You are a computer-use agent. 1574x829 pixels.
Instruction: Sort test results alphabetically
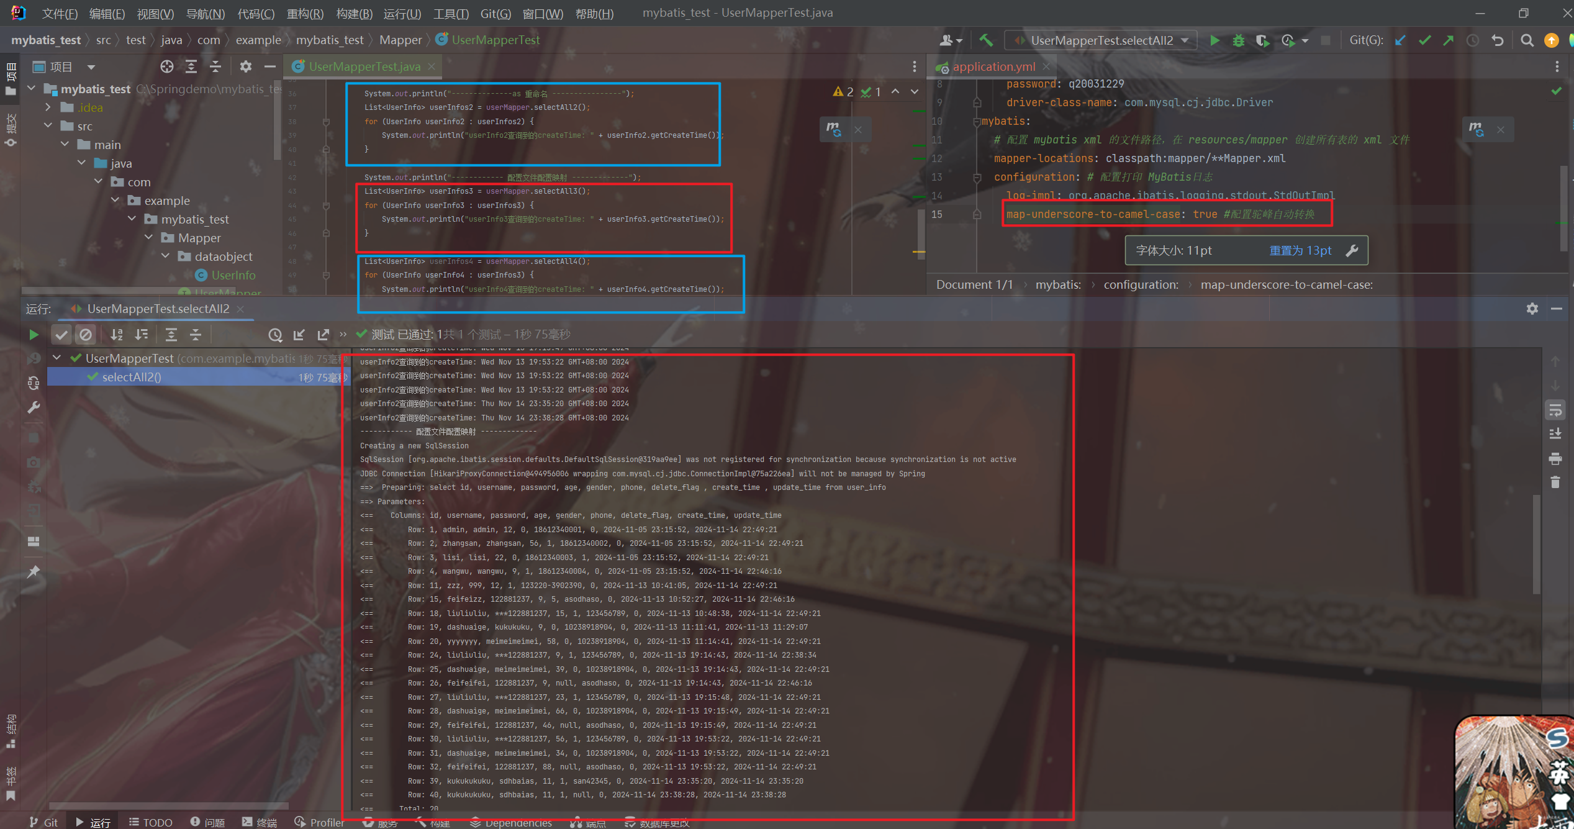(116, 335)
